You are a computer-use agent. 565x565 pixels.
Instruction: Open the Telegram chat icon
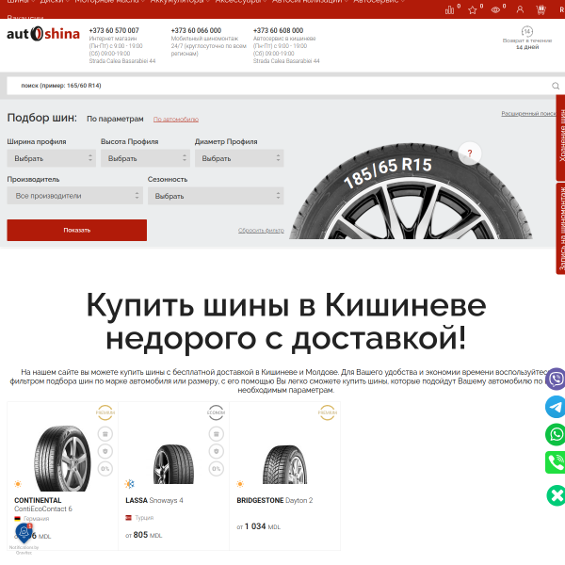click(556, 407)
